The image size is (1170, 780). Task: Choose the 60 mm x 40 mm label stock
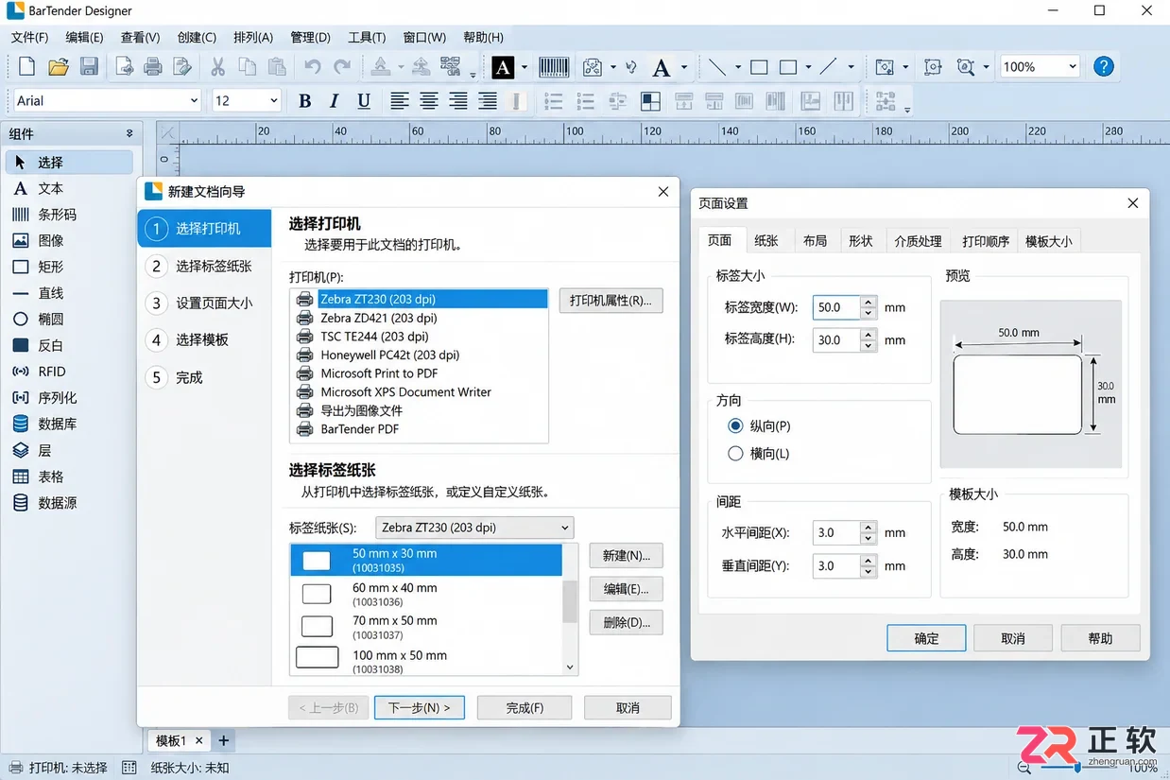(426, 594)
